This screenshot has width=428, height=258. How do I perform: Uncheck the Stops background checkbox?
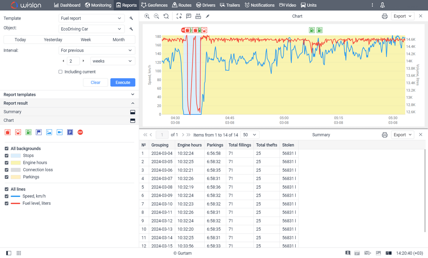pyautogui.click(x=7, y=155)
